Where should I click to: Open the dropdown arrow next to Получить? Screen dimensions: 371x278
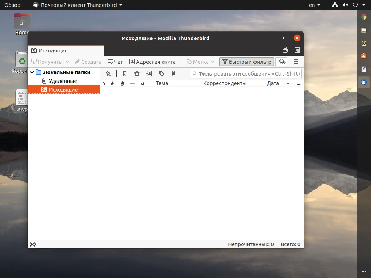coord(67,62)
